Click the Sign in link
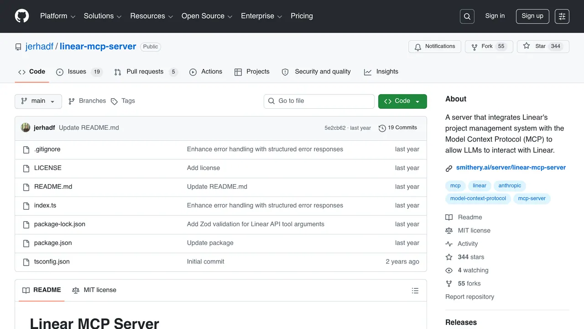Viewport: 584px width, 329px height. pos(495,16)
